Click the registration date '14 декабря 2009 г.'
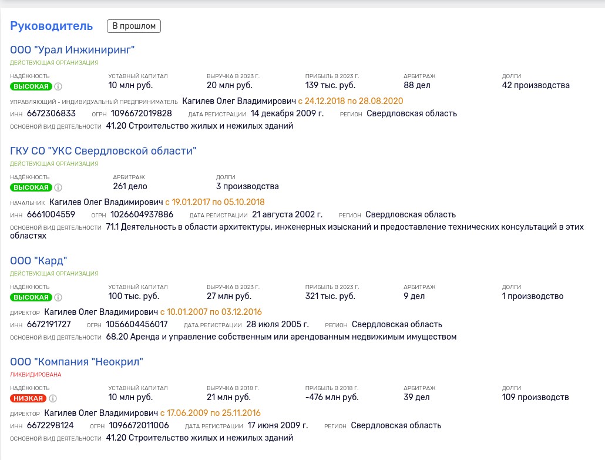 click(287, 113)
